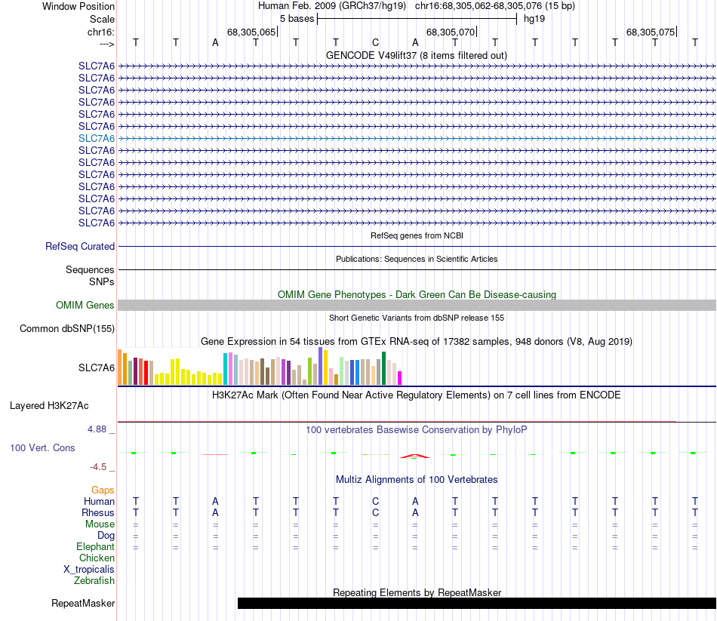Select the chr16: ruler label

[100, 32]
